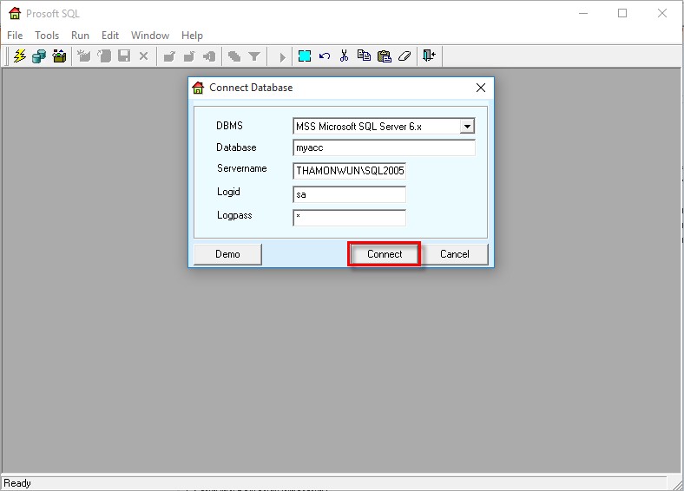
Task: Click the database cylinders toolbar icon
Action: pyautogui.click(x=39, y=56)
